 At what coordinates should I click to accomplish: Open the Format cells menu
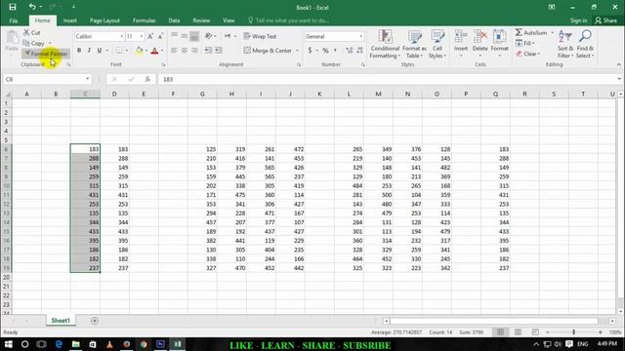[x=499, y=43]
